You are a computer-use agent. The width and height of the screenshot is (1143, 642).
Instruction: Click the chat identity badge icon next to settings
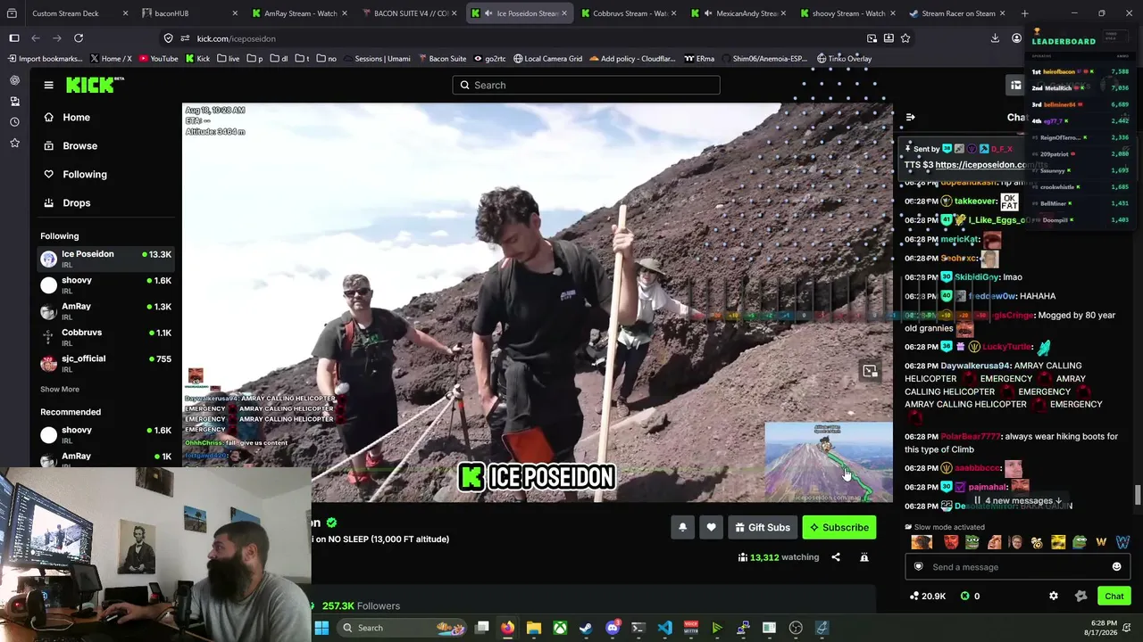1080,596
